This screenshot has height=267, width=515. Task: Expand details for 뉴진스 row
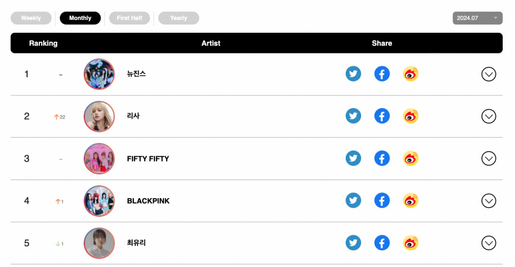[489, 74]
